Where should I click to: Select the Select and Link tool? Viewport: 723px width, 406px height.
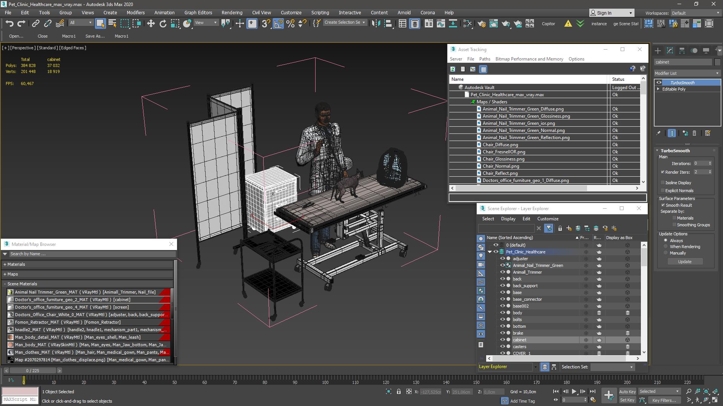coord(35,24)
